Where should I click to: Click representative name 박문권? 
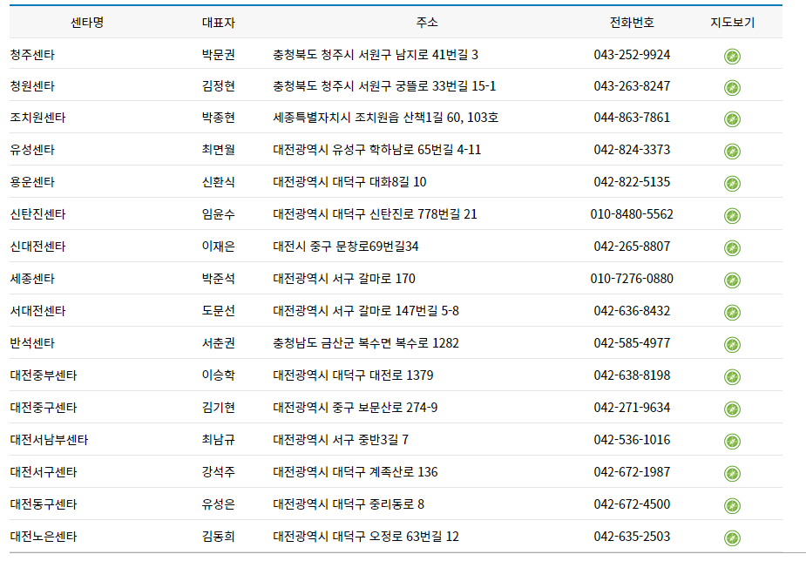tap(219, 55)
